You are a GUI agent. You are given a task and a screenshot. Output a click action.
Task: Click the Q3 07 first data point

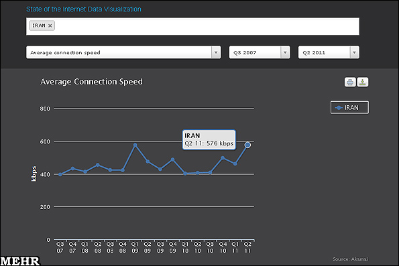tap(60, 174)
